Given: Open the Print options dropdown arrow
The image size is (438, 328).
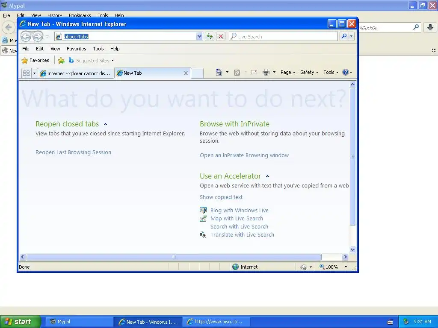Looking at the screenshot, I should pyautogui.click(x=274, y=72).
